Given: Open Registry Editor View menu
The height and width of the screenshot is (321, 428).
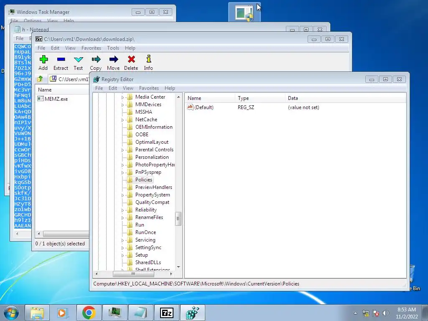Looking at the screenshot, I should pos(128,88).
